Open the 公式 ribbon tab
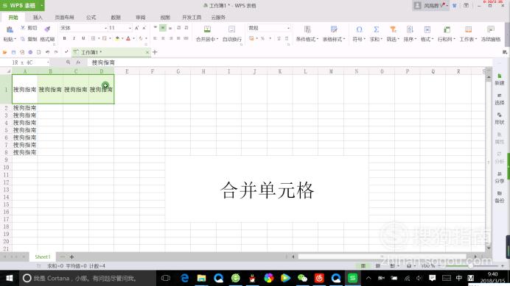 click(x=91, y=17)
